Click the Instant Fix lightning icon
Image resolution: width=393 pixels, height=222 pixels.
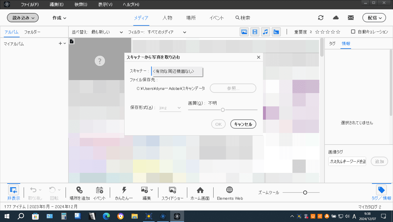[x=124, y=190]
